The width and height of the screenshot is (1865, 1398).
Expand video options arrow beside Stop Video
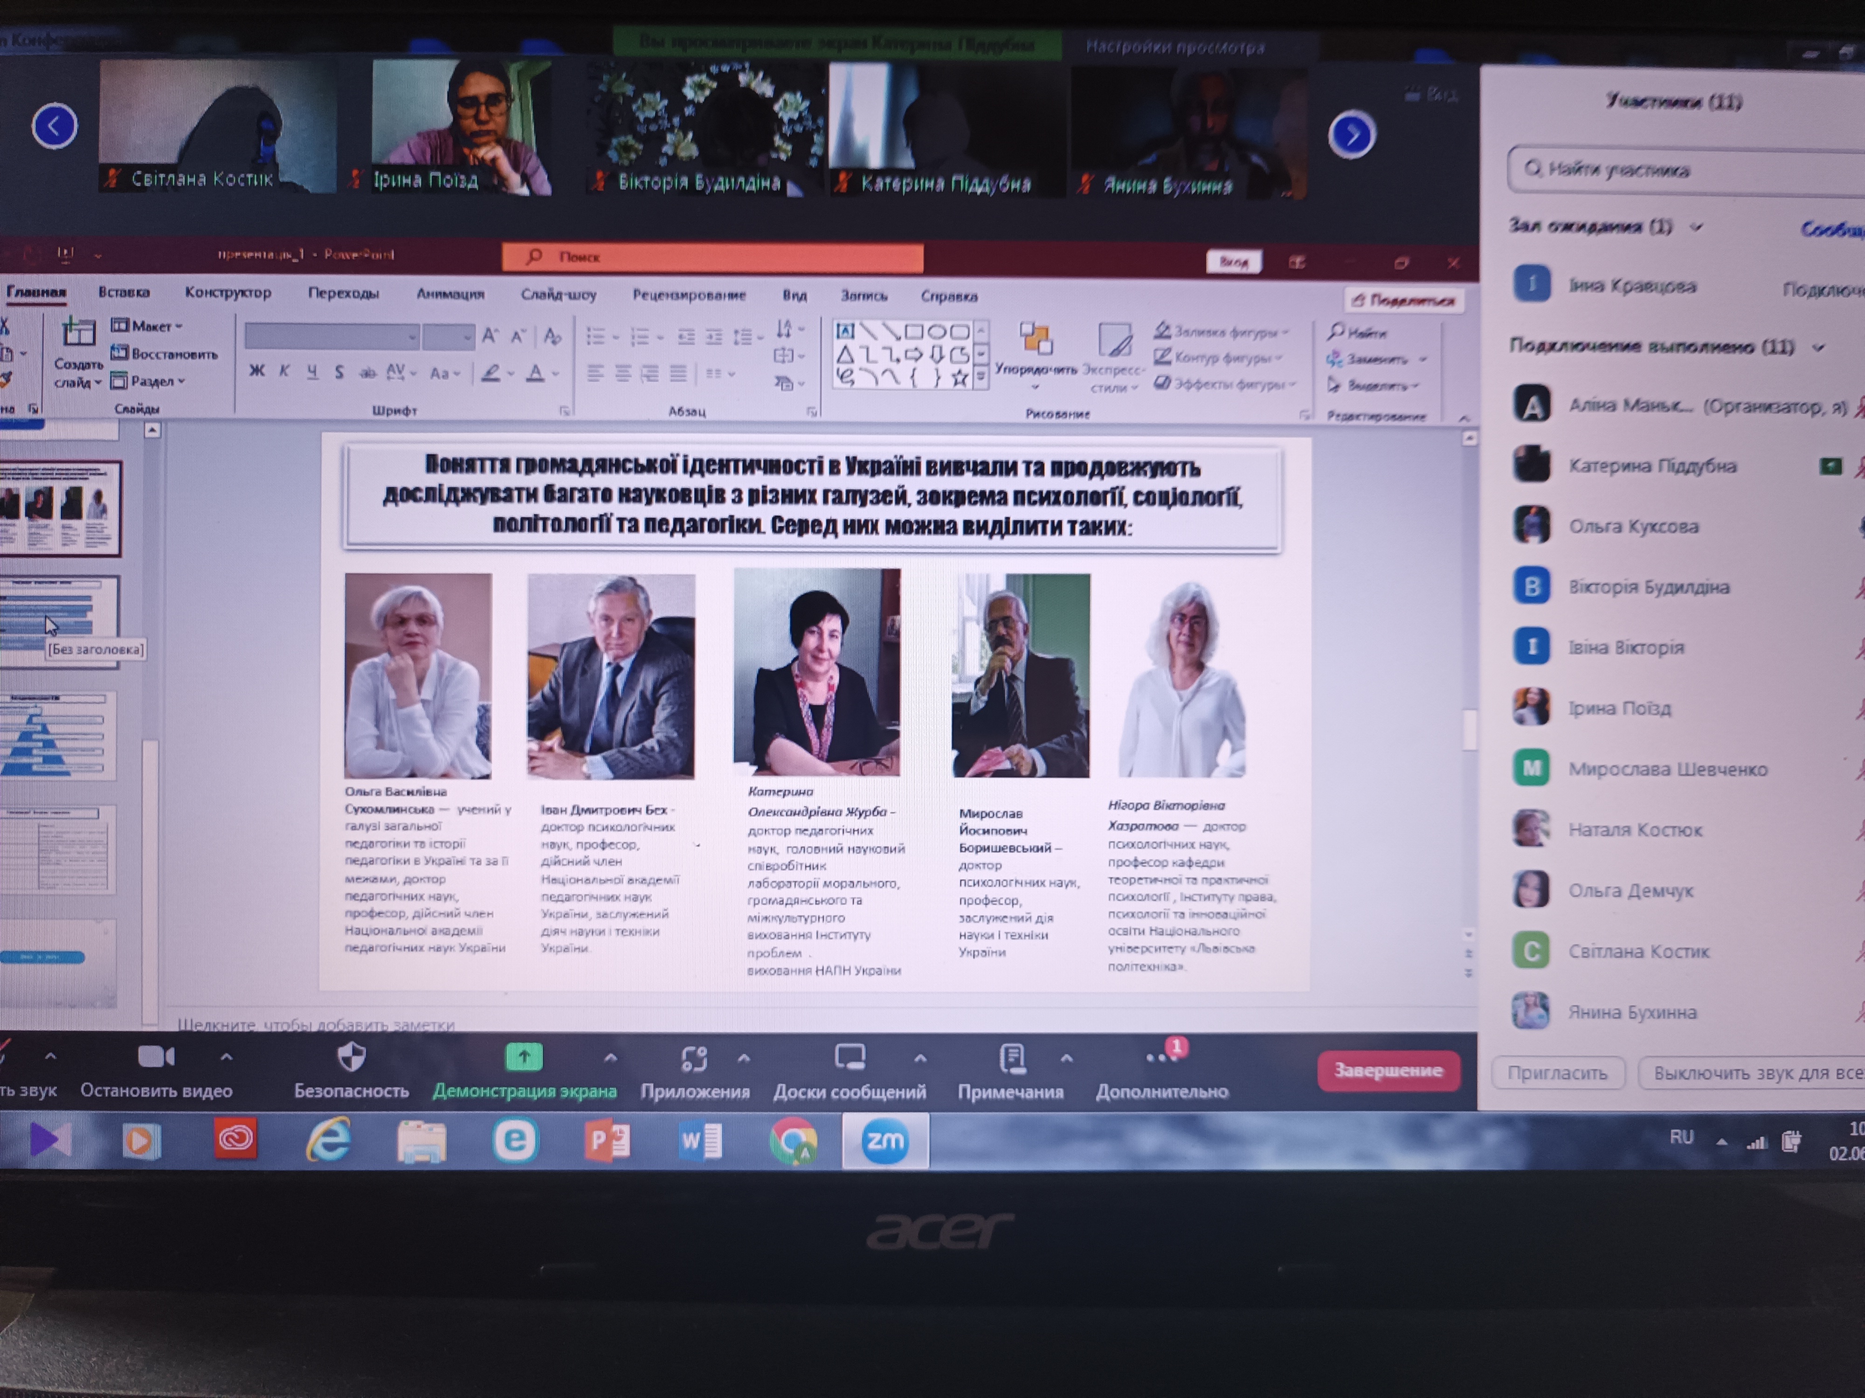coord(226,1057)
